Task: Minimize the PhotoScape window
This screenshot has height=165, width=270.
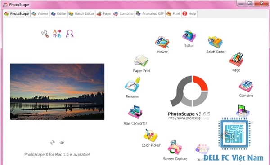Action: pos(241,4)
